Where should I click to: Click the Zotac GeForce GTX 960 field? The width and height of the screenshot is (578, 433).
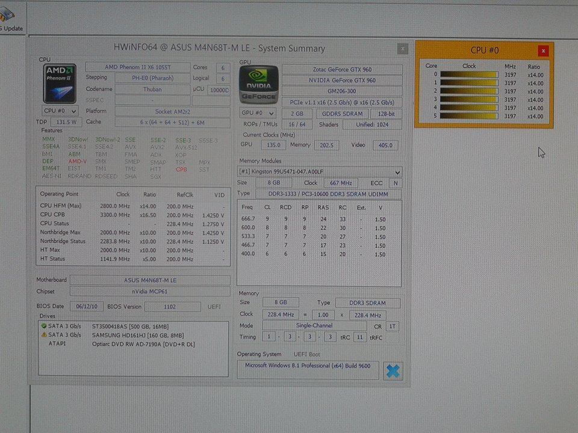pyautogui.click(x=342, y=70)
